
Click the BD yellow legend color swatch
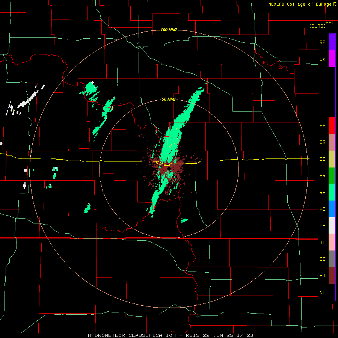click(332, 159)
